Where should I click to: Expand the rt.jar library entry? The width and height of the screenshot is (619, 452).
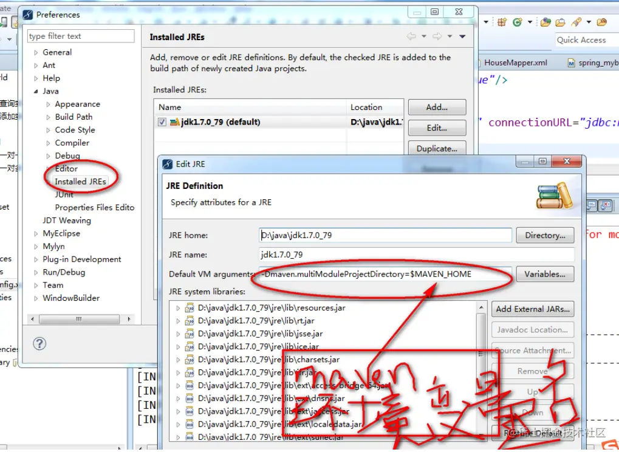[x=178, y=321]
